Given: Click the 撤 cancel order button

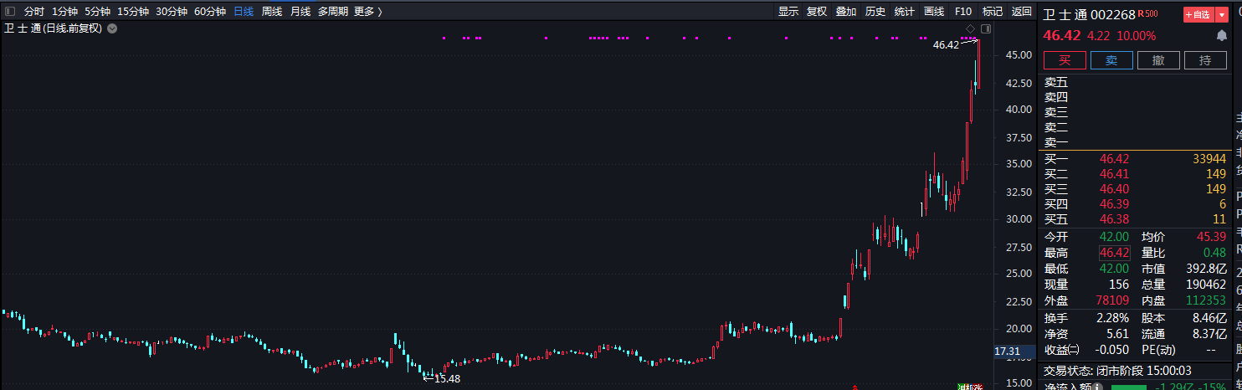Looking at the screenshot, I should click(1158, 60).
